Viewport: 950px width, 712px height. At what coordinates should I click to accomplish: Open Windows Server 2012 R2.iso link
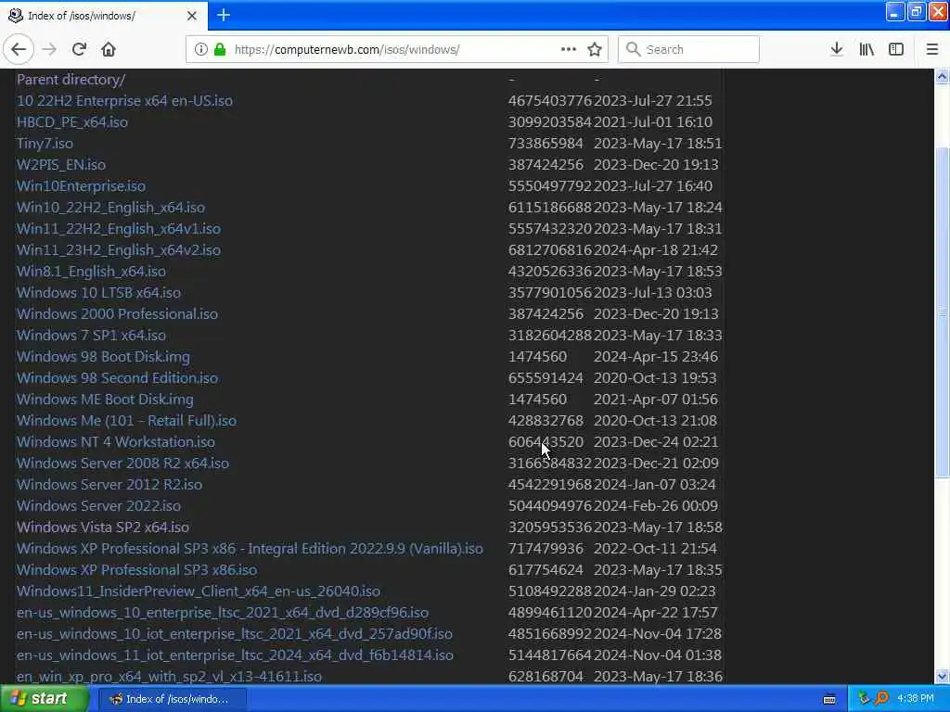109,484
